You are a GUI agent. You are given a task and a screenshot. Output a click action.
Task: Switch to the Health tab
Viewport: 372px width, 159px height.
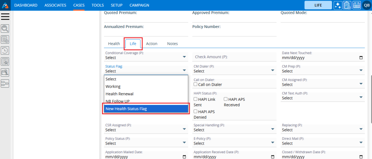pos(114,44)
